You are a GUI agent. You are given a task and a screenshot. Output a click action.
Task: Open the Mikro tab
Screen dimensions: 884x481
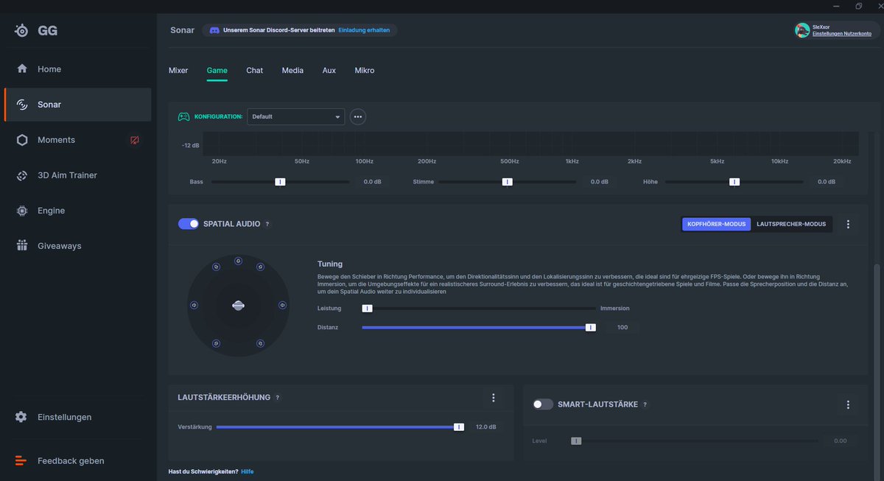[x=365, y=71]
